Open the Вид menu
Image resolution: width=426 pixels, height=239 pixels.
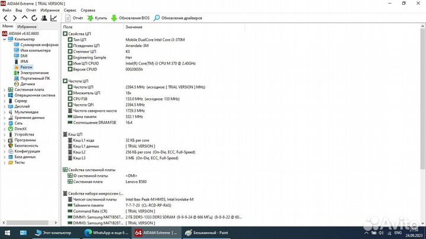[x=19, y=10]
